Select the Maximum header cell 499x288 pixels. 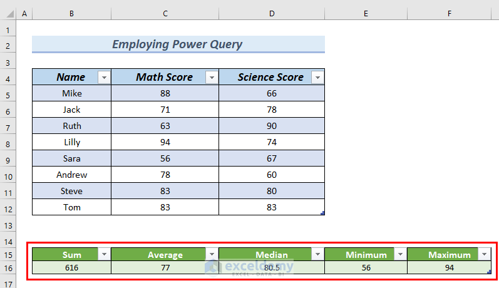450,255
